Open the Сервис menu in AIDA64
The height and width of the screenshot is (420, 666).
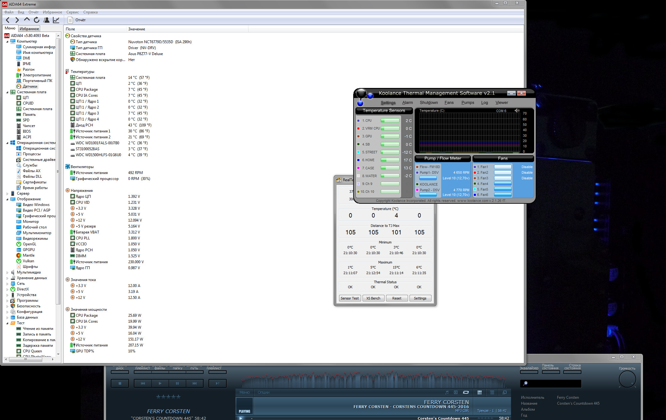72,12
